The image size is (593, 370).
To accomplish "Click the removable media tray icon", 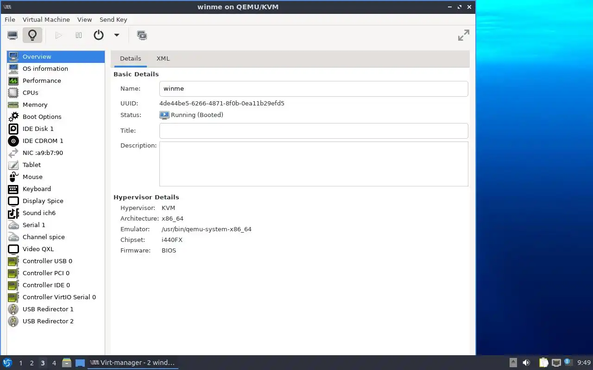I will point(513,363).
